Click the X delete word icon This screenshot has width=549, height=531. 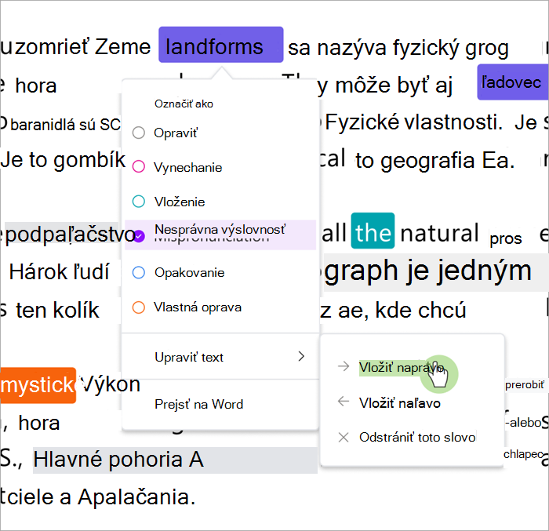coord(344,437)
